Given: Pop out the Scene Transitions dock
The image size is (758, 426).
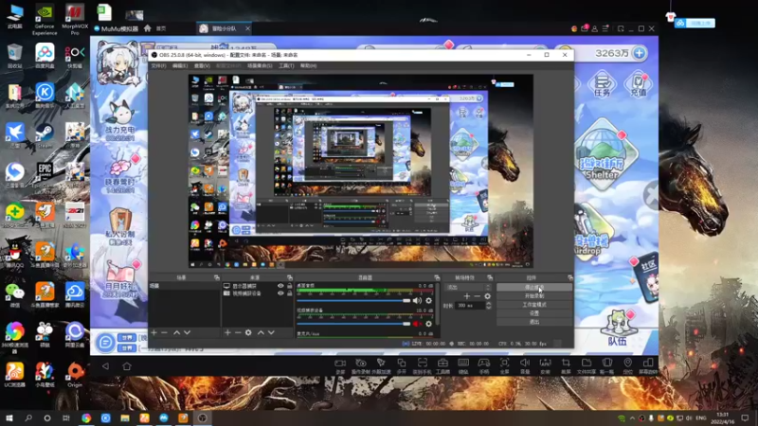Looking at the screenshot, I should (x=490, y=277).
